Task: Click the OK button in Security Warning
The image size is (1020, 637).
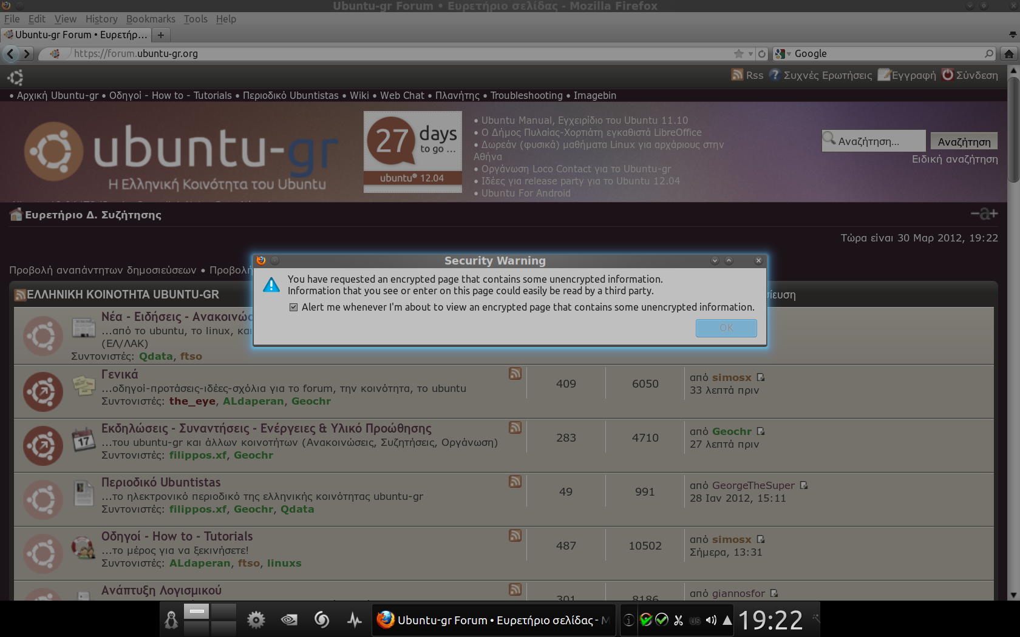Action: pyautogui.click(x=726, y=328)
